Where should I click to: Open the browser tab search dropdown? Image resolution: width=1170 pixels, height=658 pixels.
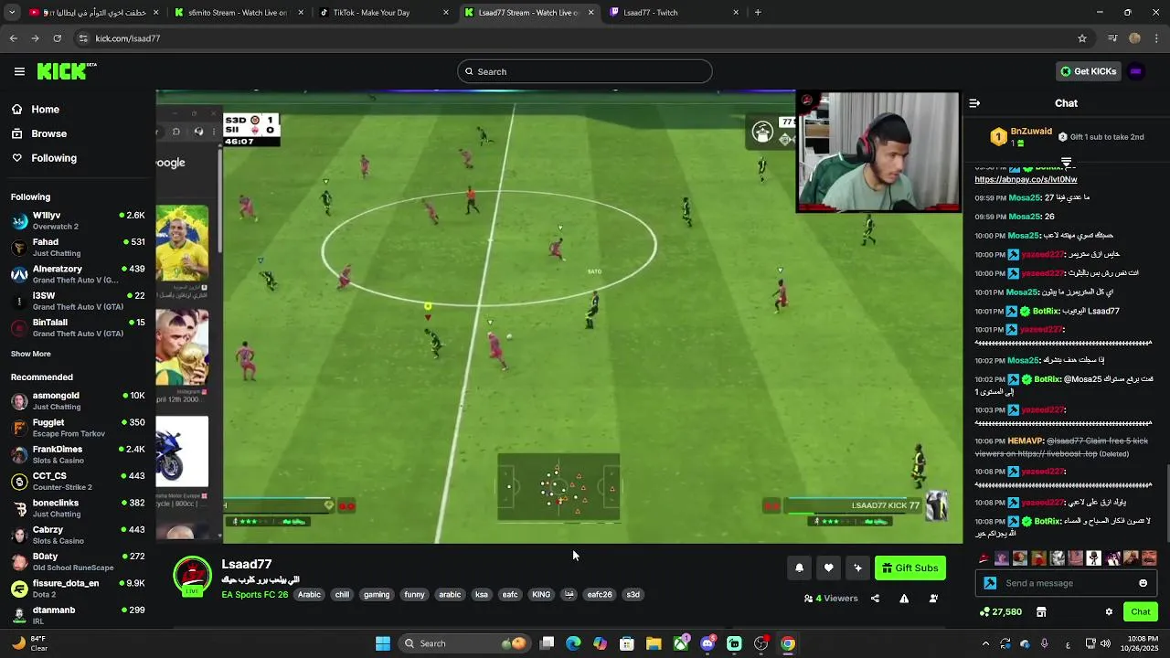[13, 13]
